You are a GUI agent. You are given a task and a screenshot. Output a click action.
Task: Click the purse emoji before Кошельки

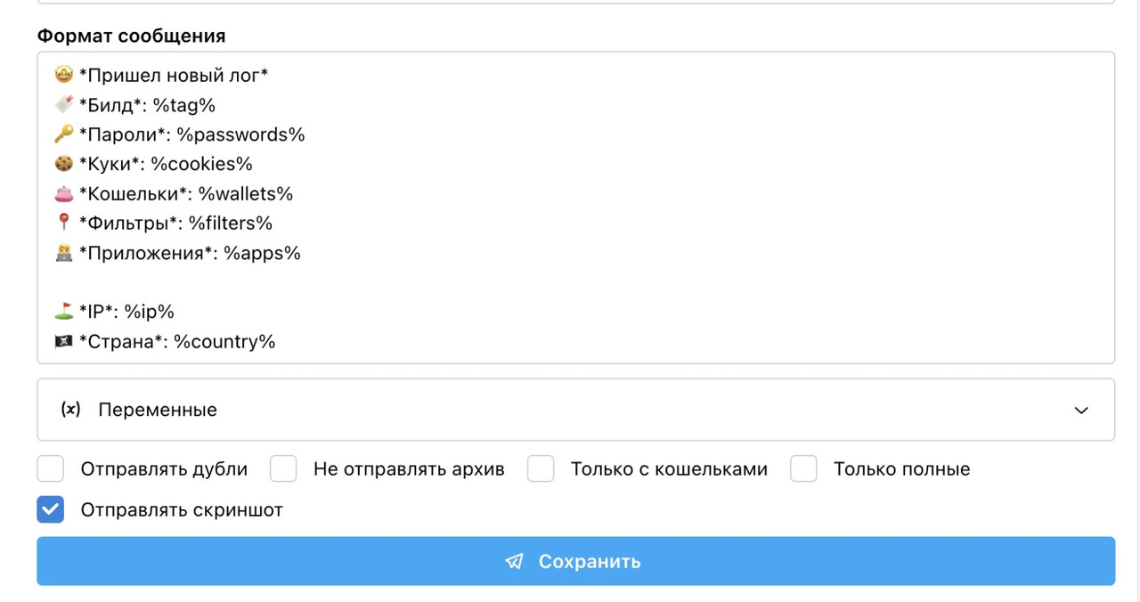tap(63, 193)
